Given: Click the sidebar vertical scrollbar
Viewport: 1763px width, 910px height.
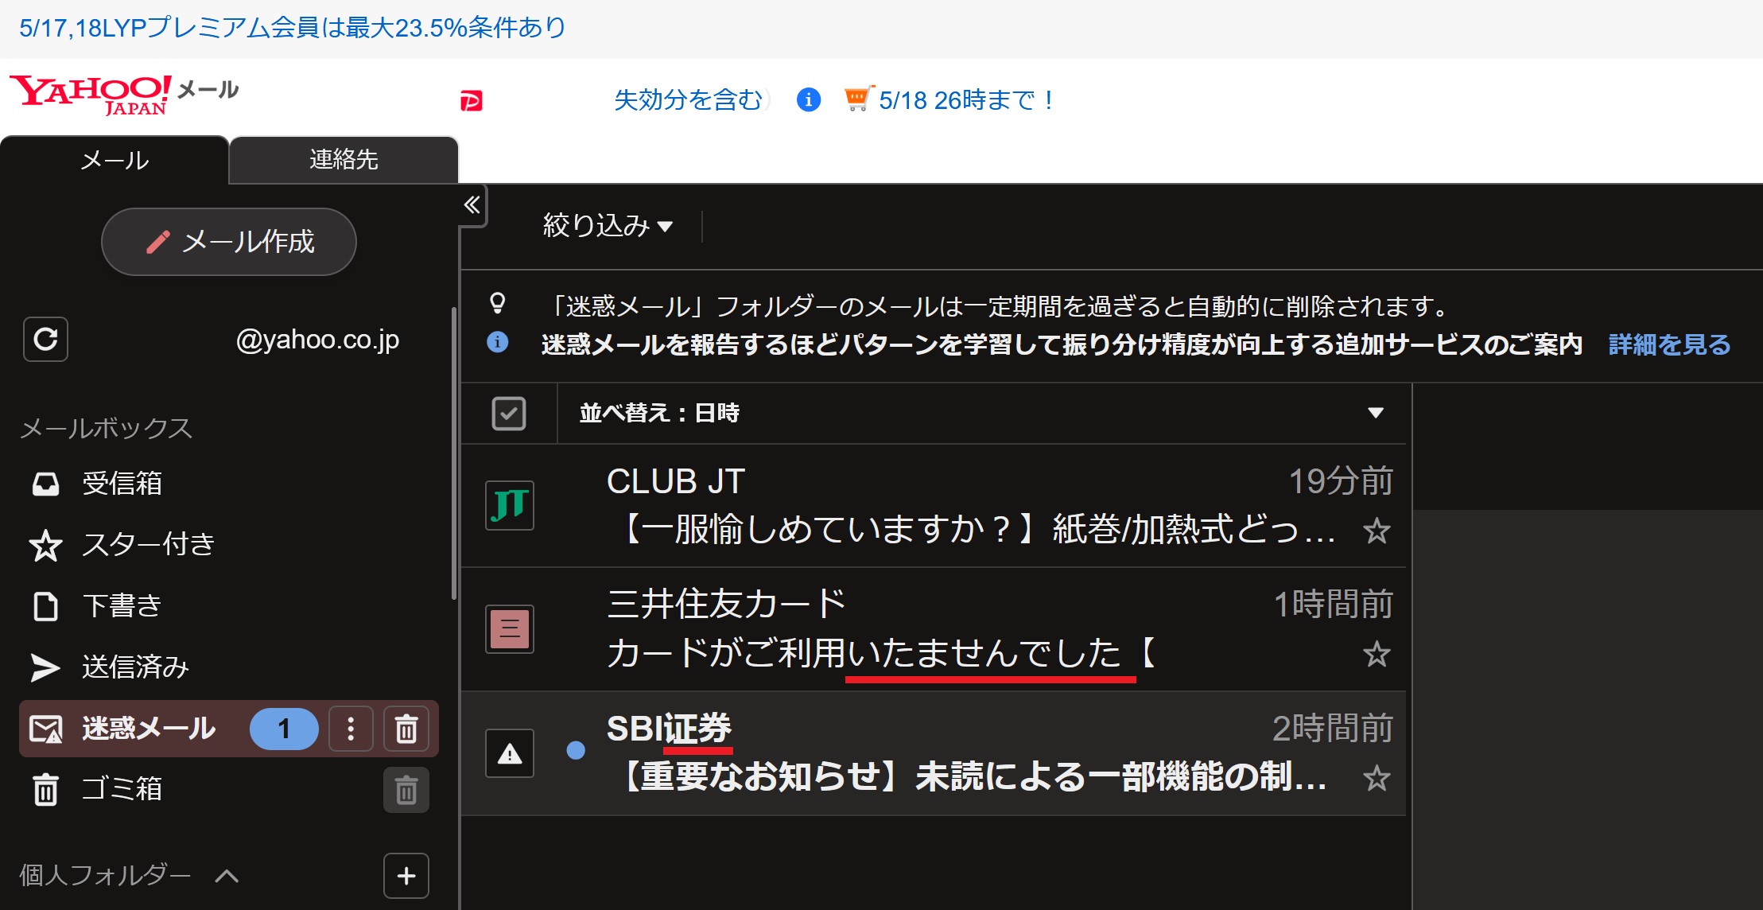Looking at the screenshot, I should [x=454, y=453].
